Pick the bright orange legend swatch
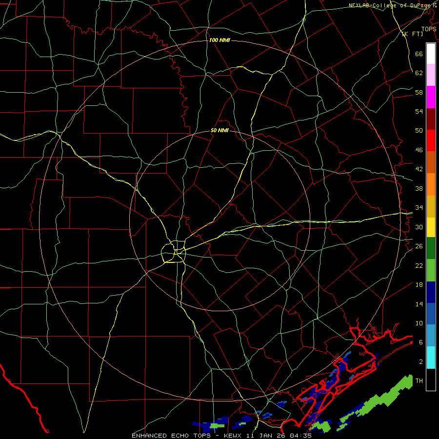Viewport: 439px width, 439px height. click(431, 184)
